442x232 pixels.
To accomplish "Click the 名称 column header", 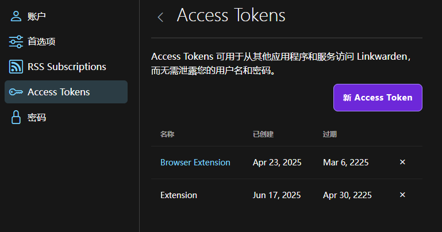I will point(167,134).
